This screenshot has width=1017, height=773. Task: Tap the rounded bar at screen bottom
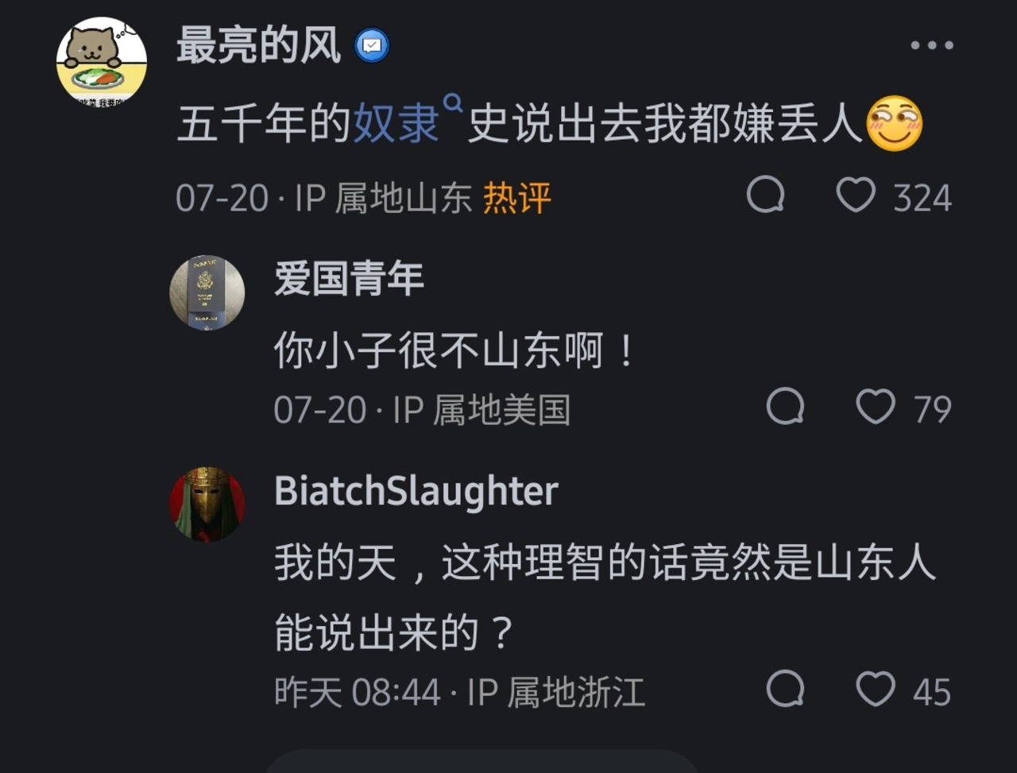tap(481, 761)
